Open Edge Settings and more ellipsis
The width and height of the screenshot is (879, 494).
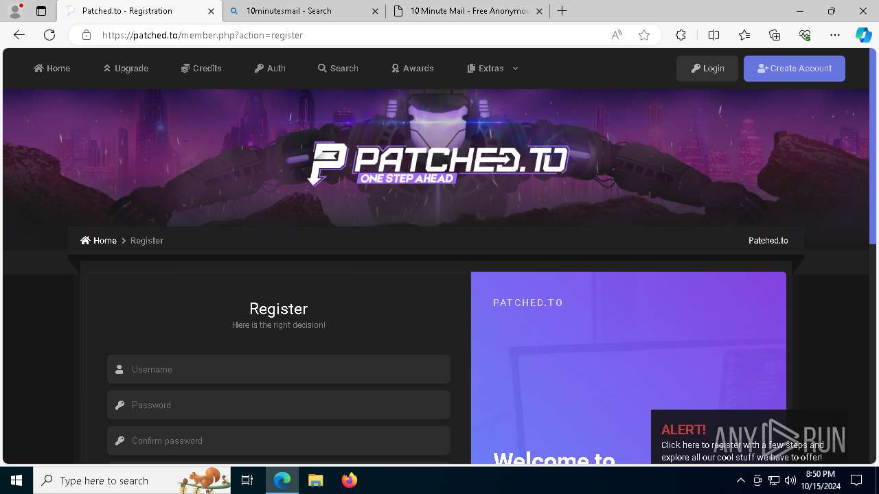(x=835, y=35)
